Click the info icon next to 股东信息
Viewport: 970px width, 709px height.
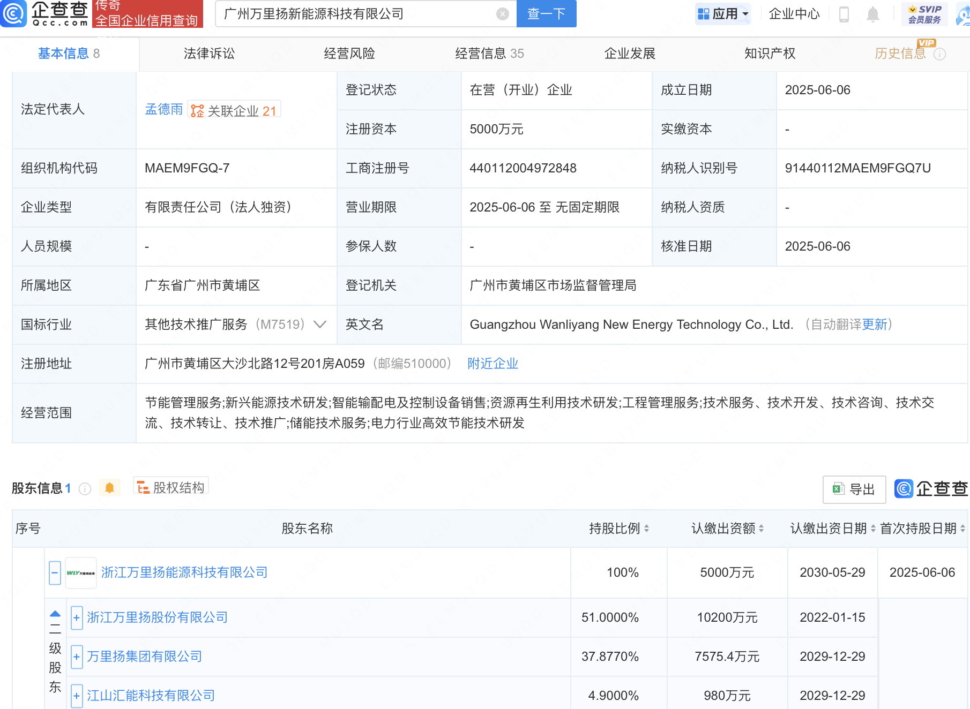coord(84,488)
